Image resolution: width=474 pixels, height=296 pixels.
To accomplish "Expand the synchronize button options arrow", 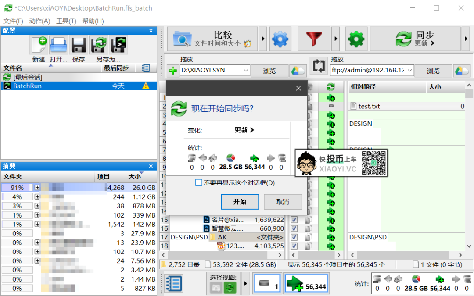I will coord(466,39).
